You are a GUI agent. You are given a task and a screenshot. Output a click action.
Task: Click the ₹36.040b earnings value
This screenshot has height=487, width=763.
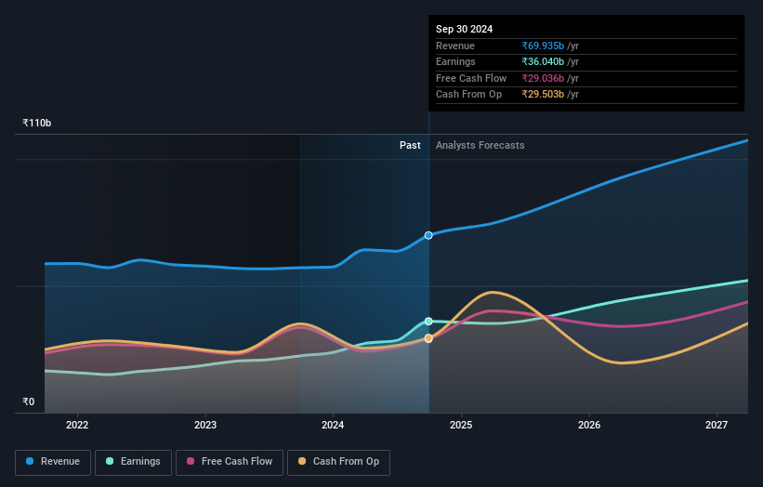[x=543, y=61]
